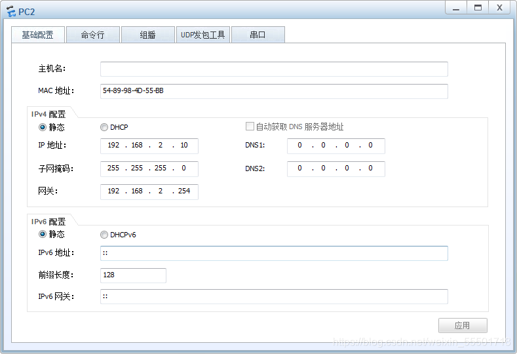Image resolution: width=517 pixels, height=354 pixels.
Task: Close the PC2 window
Action: pyautogui.click(x=500, y=8)
